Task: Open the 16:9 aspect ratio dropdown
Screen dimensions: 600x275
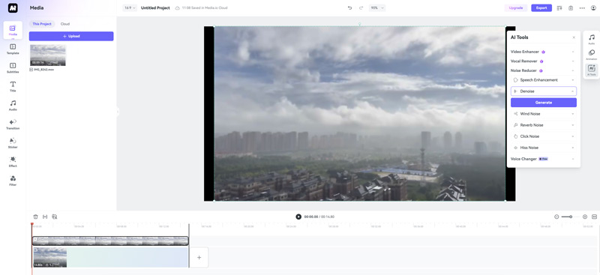Action: [x=130, y=7]
